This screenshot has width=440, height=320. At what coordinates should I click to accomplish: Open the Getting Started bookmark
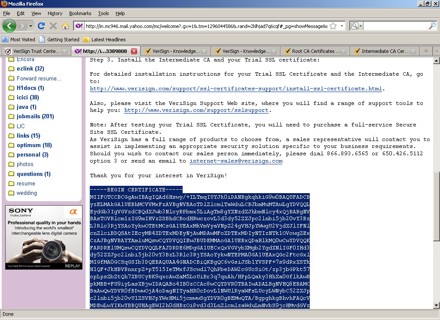(x=59, y=39)
